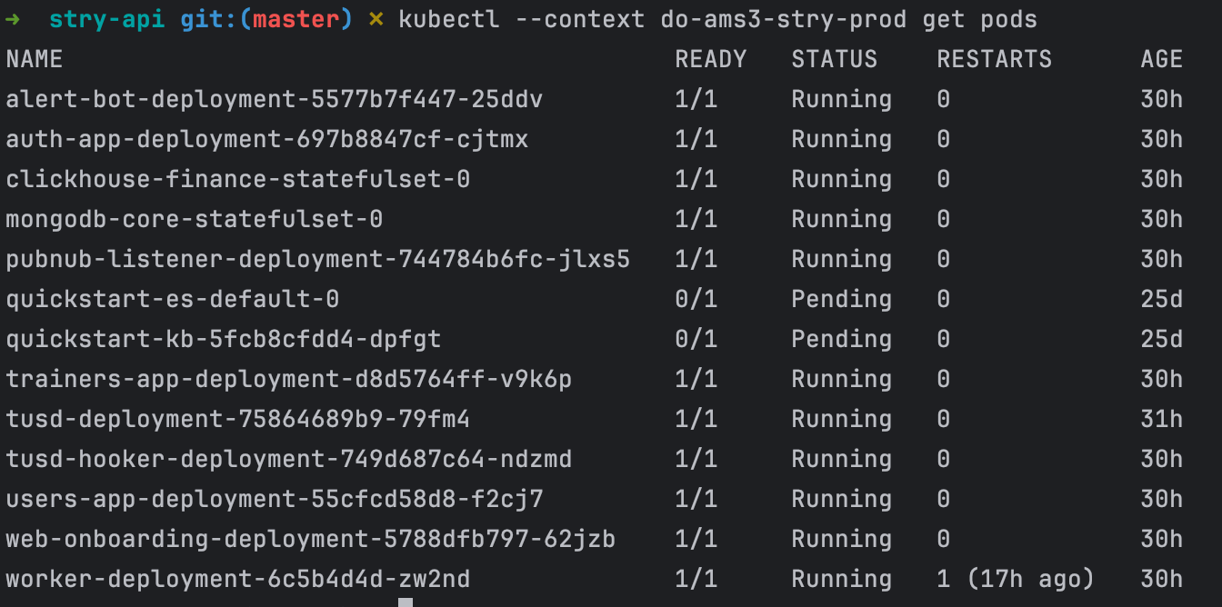
Task: Select the clickhouse-finance-statefulset-0 pod name
Action: pyautogui.click(x=237, y=179)
